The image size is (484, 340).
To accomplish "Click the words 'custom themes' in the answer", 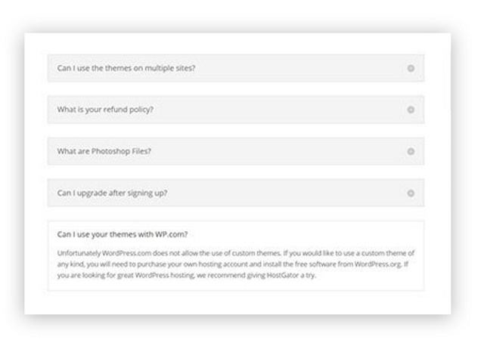I will coord(256,253).
